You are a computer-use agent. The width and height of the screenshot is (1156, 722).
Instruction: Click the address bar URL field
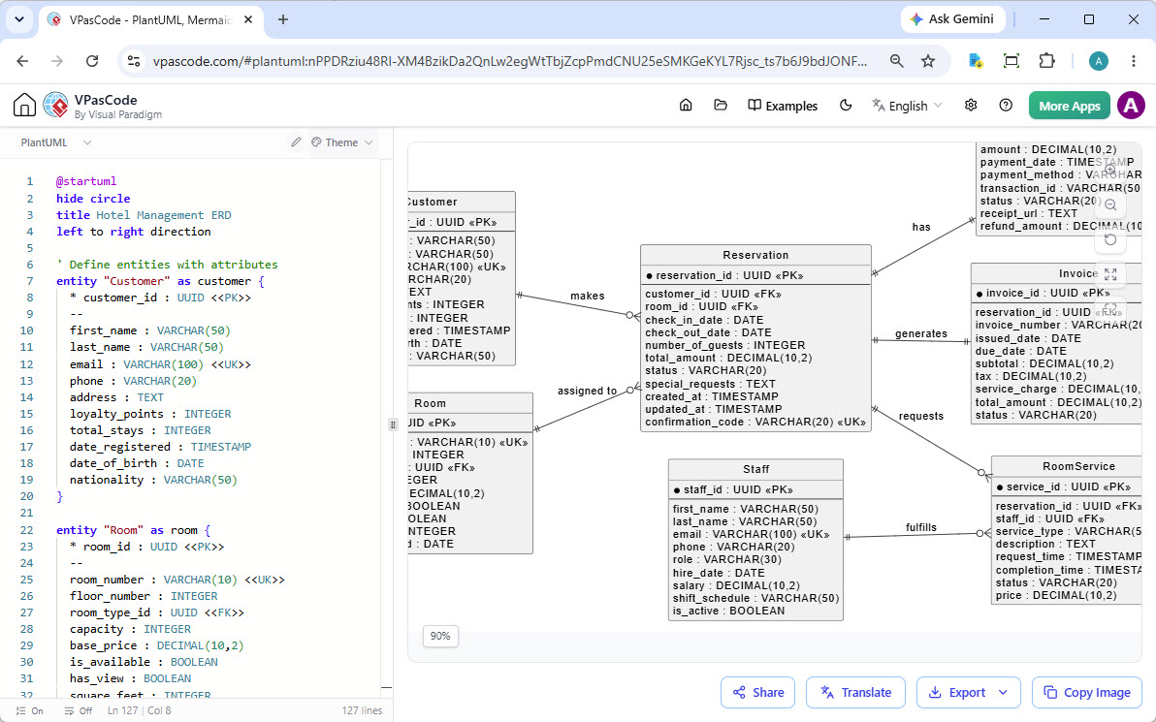[x=509, y=61]
